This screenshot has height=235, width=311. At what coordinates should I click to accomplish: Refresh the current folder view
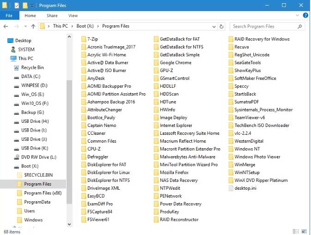click(x=222, y=27)
